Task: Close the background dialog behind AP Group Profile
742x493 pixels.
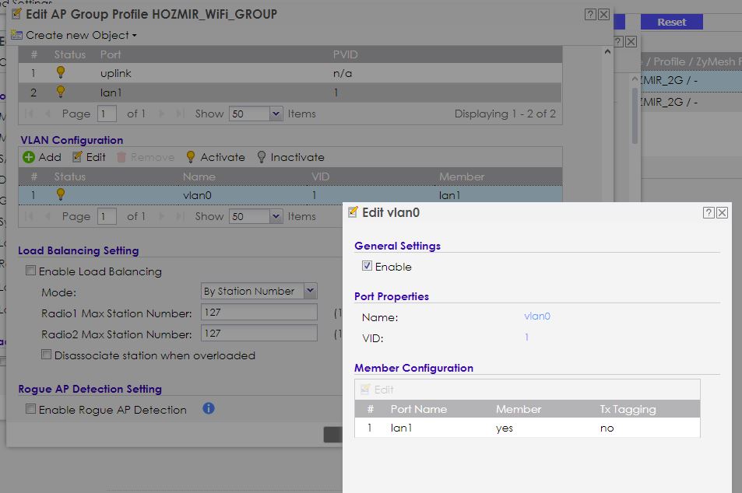Action: [x=631, y=41]
